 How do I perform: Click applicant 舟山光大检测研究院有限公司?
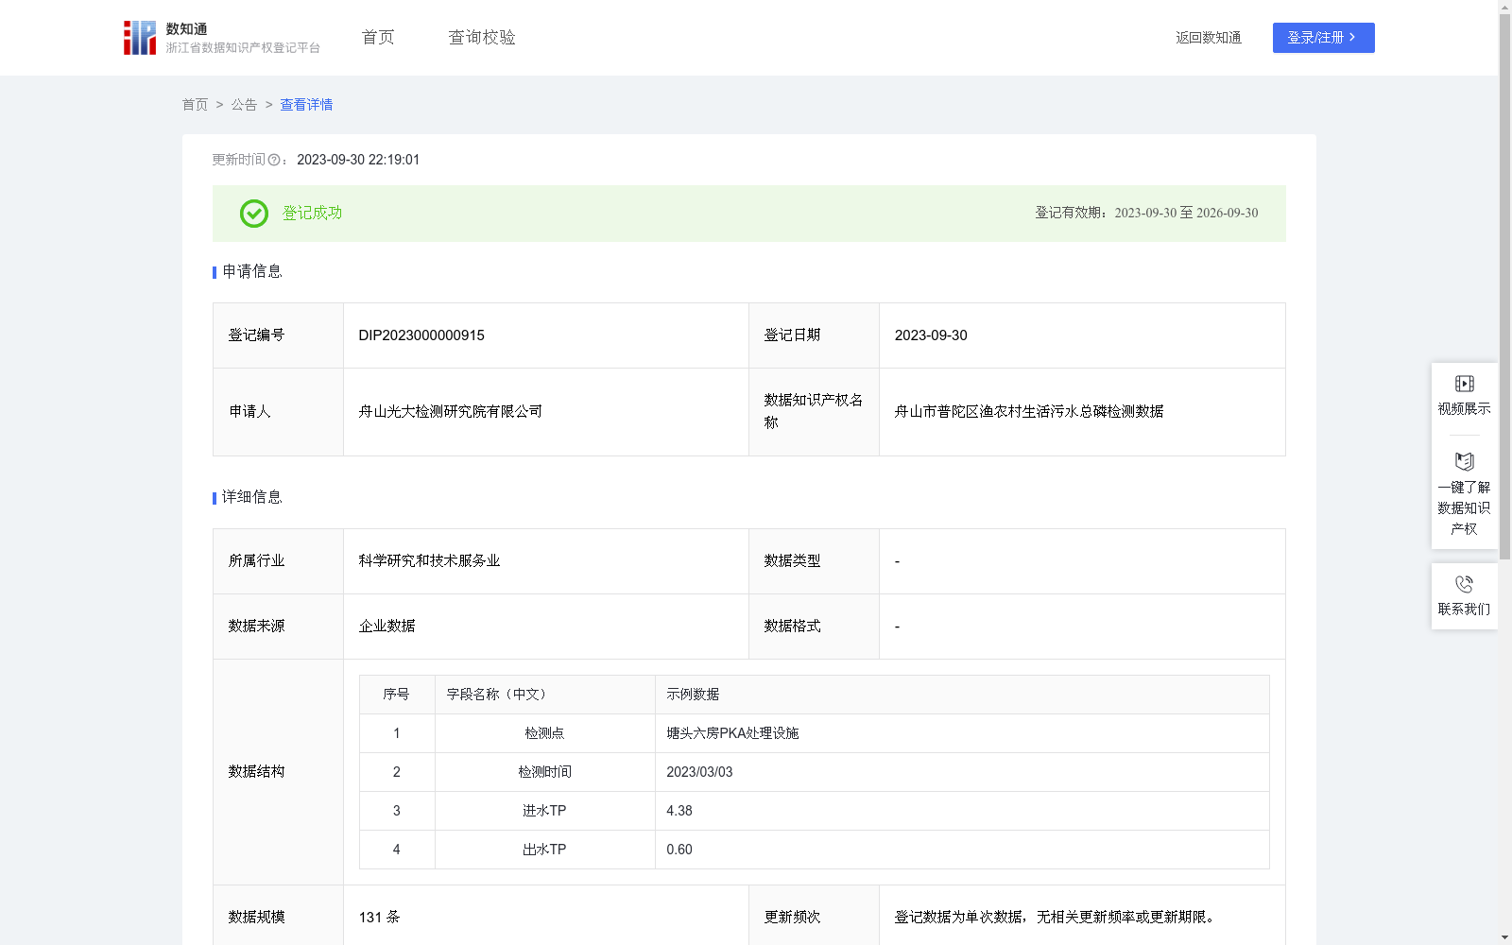tap(451, 412)
